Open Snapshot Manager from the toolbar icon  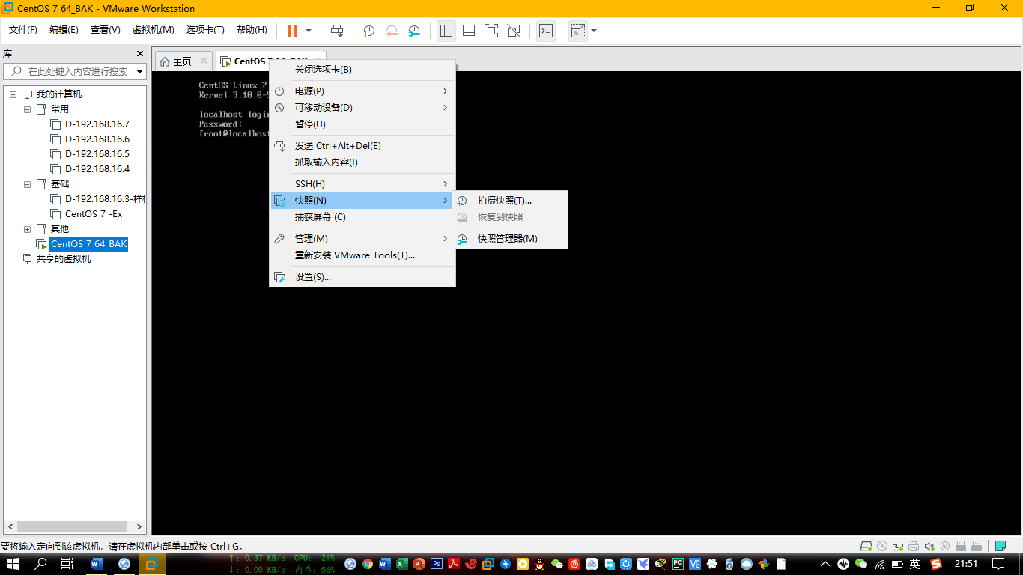[414, 31]
